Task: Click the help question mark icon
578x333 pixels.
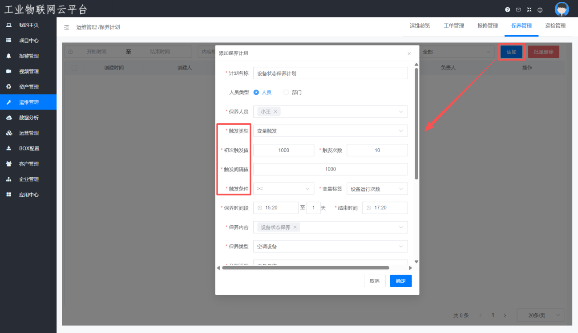Action: click(x=508, y=10)
